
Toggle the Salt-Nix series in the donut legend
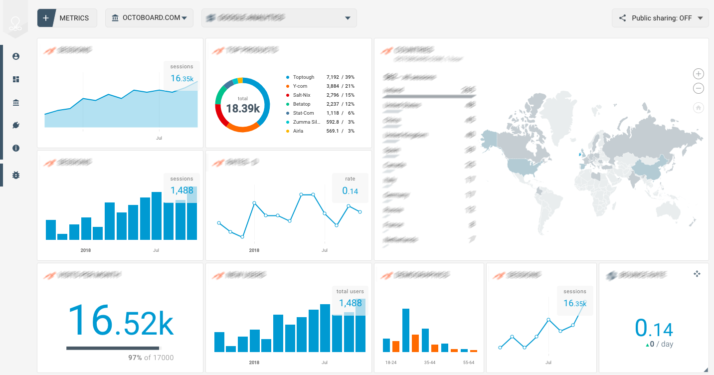click(302, 95)
